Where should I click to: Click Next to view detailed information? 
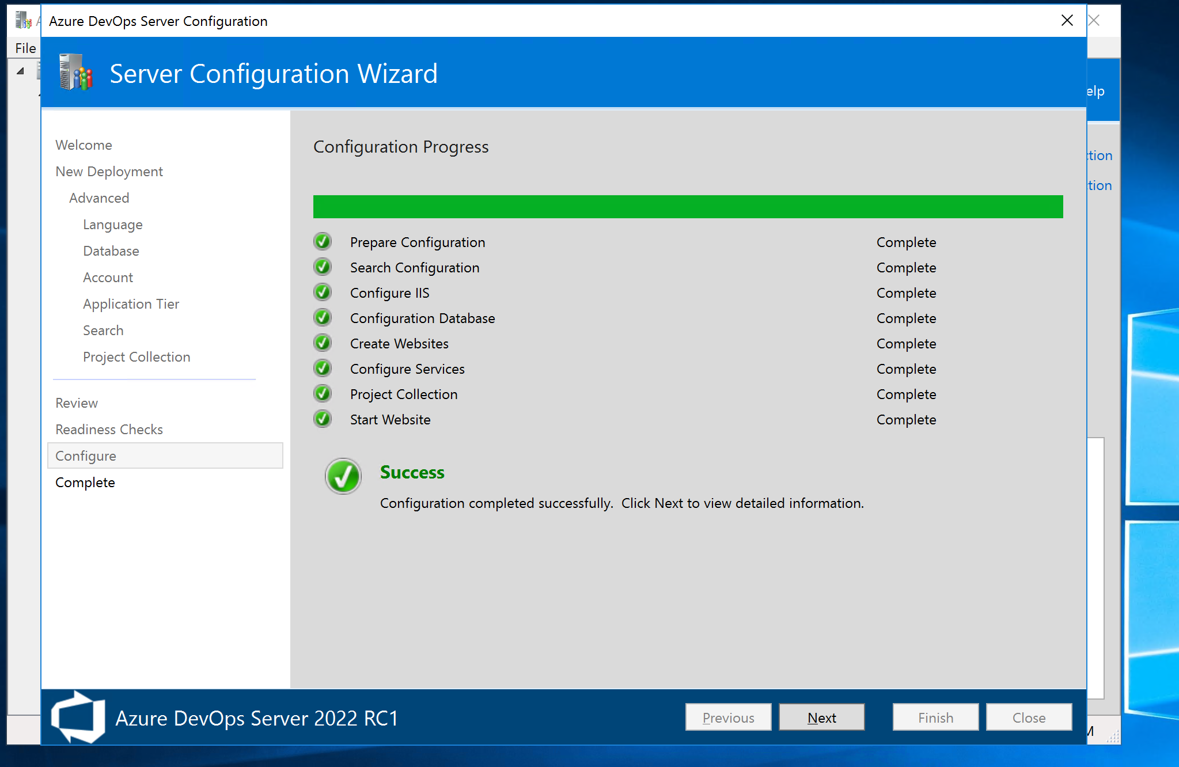click(x=821, y=717)
